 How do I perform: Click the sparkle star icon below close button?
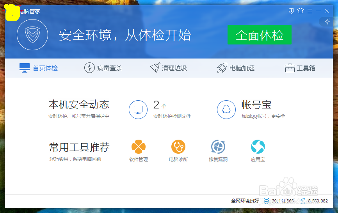coord(327,21)
